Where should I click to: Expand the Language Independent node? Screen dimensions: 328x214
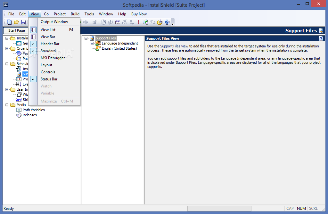92,43
